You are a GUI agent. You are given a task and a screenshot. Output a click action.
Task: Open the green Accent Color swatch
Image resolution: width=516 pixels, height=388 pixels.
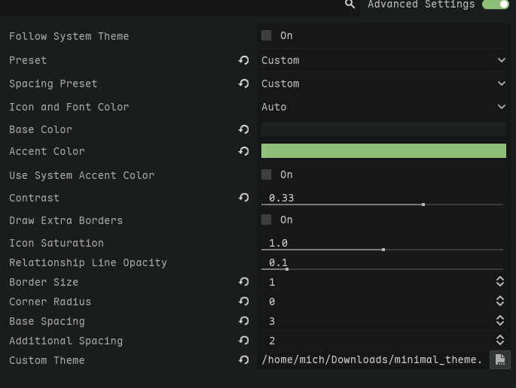pyautogui.click(x=383, y=150)
